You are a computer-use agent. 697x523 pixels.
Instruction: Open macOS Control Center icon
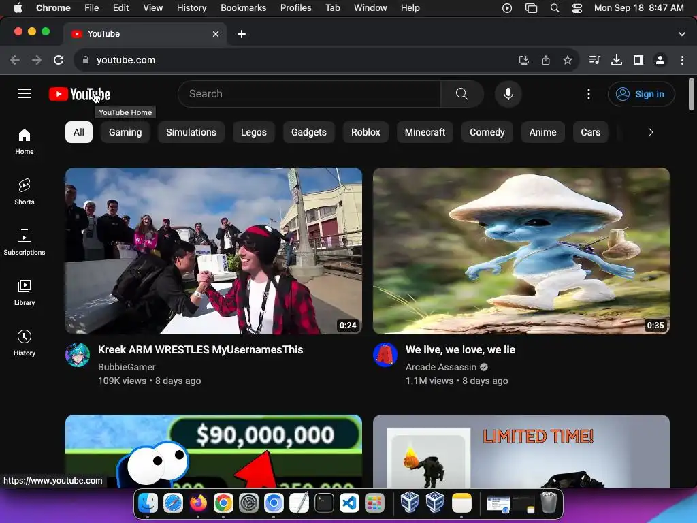pyautogui.click(x=577, y=8)
